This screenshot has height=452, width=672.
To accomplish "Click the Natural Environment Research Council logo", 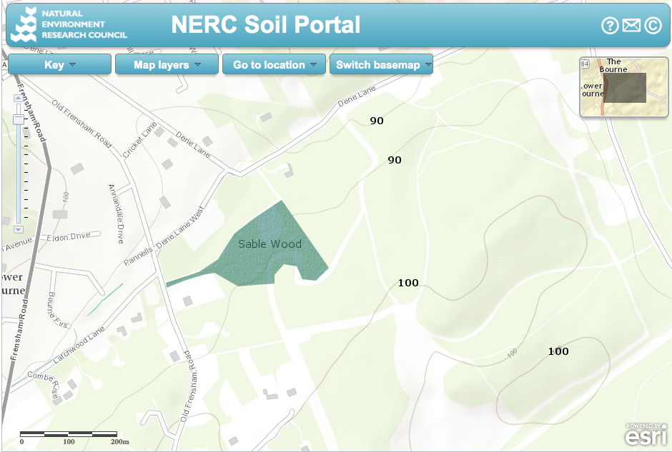I will (x=69, y=24).
